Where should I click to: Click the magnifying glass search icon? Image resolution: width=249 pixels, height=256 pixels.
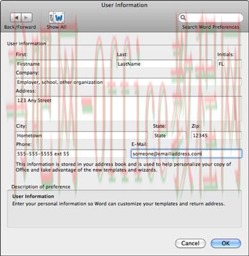183,17
